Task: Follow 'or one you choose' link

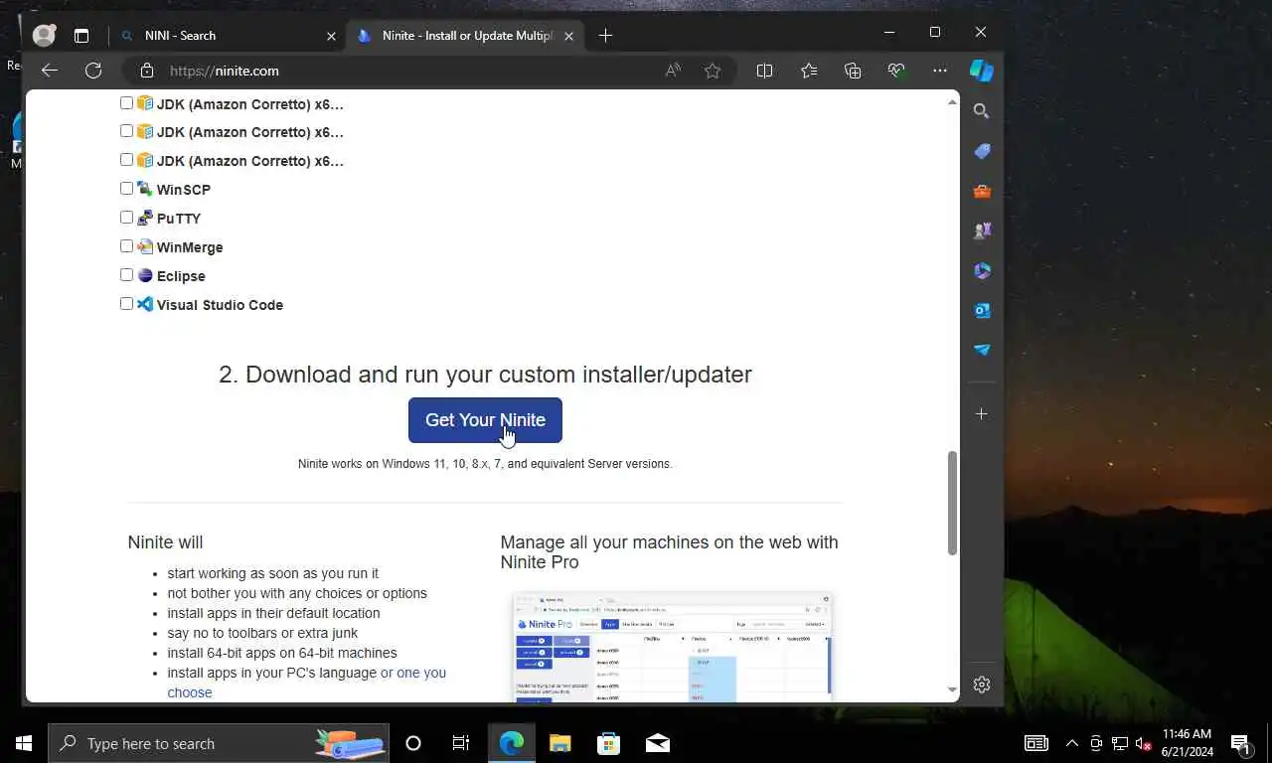Action: tap(306, 683)
